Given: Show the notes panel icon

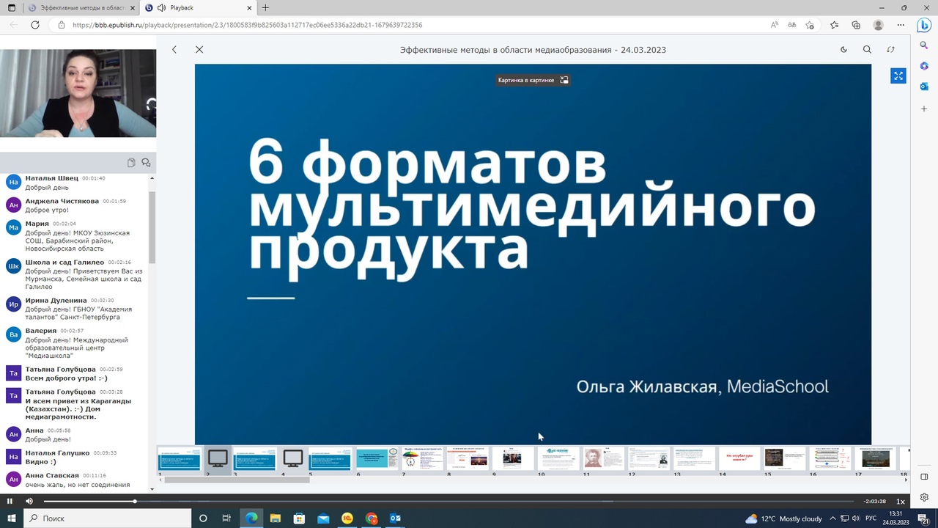Looking at the screenshot, I should [x=131, y=163].
